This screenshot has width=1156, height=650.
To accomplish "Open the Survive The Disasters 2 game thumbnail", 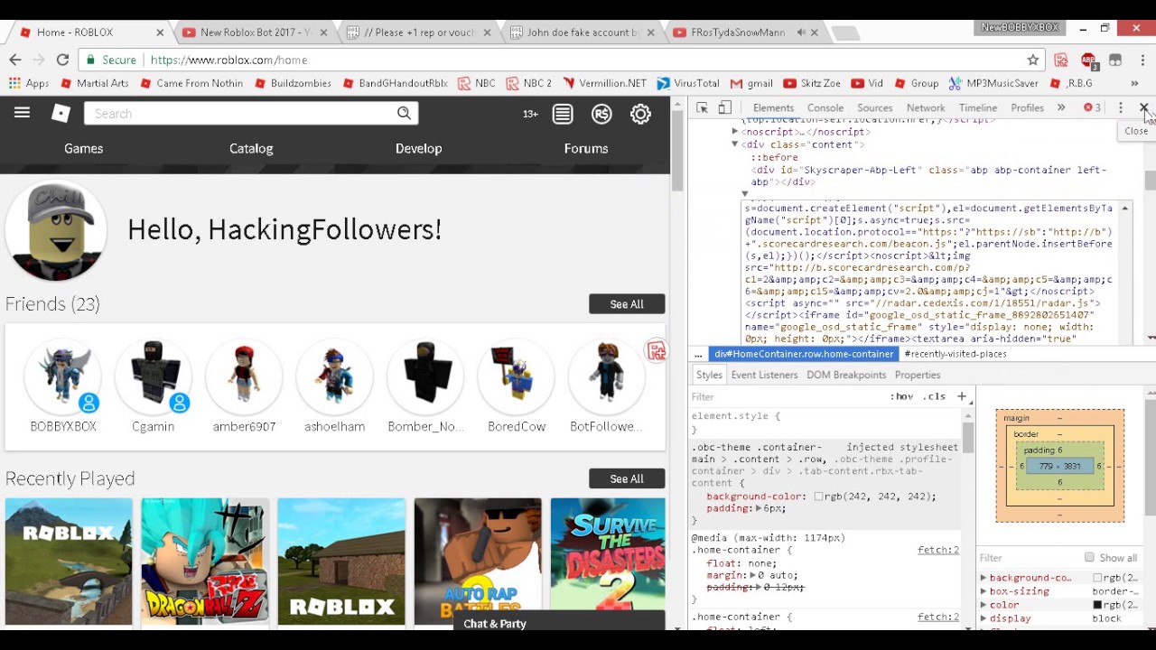I will (x=608, y=561).
